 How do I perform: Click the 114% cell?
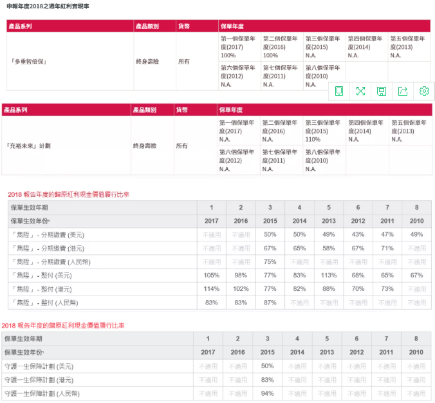(212, 289)
